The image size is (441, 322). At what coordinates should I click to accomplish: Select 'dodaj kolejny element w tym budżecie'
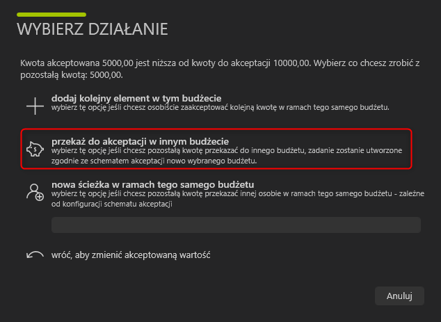coord(136,99)
